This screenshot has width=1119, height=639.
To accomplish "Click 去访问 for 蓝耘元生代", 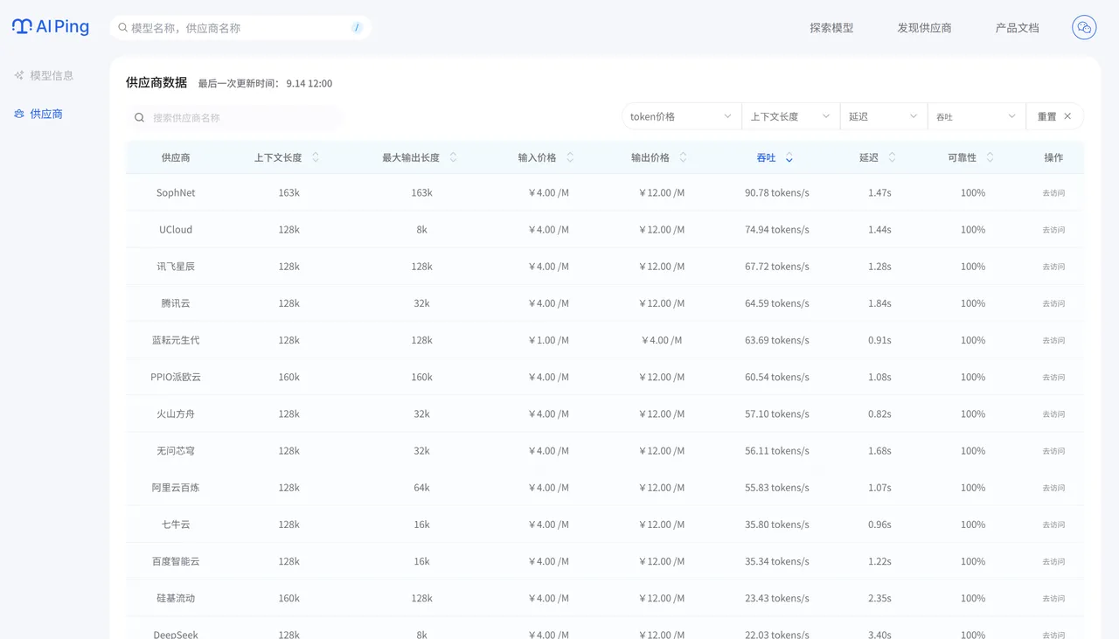I will (1053, 340).
